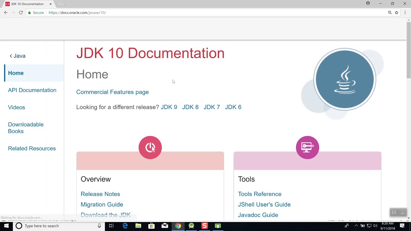Click the Java coffee cup logo
The height and width of the screenshot is (231, 411).
pos(345,79)
